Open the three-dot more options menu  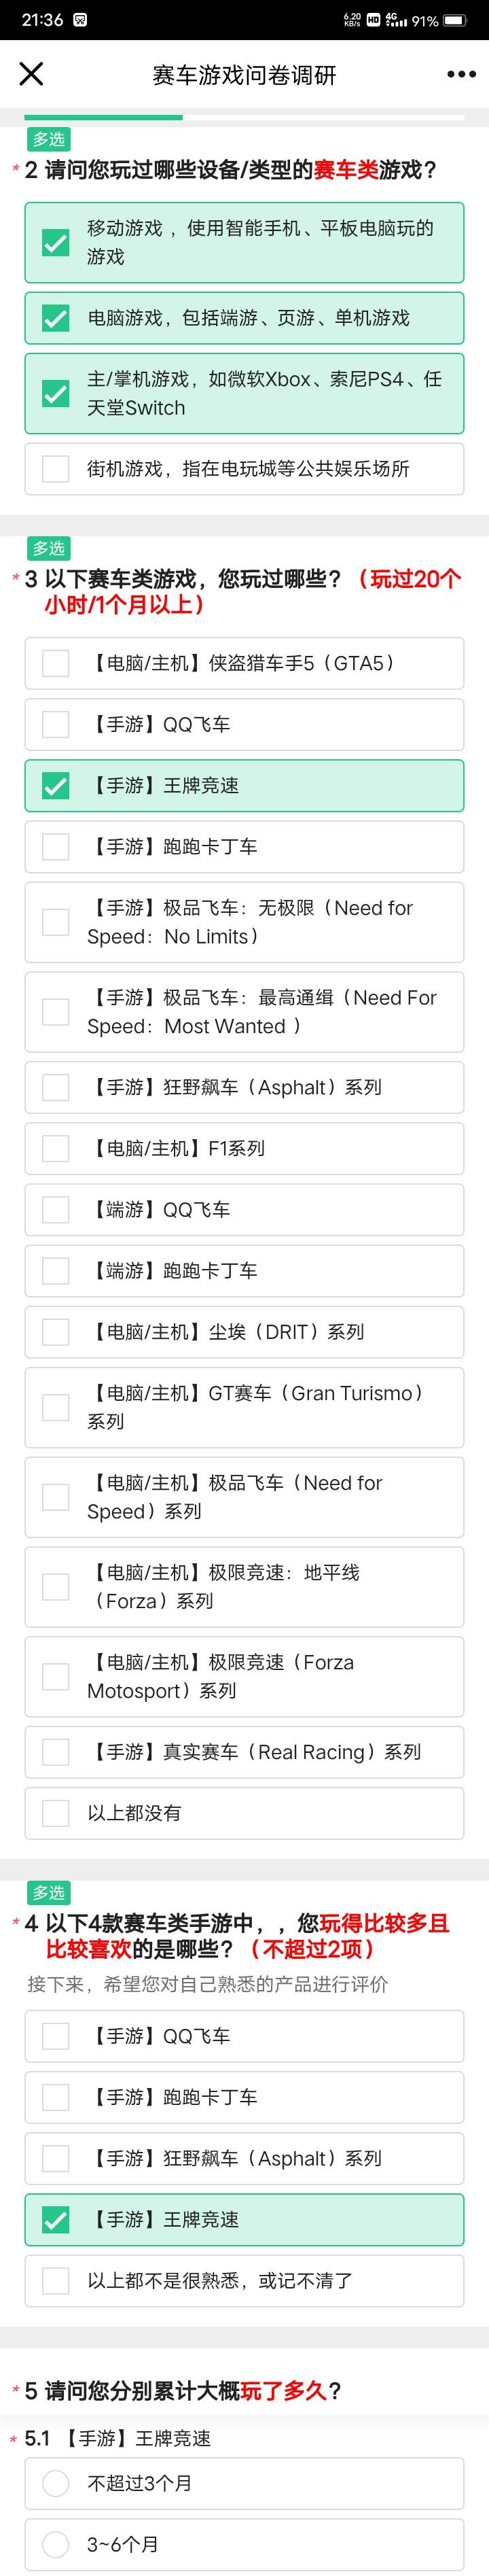461,75
